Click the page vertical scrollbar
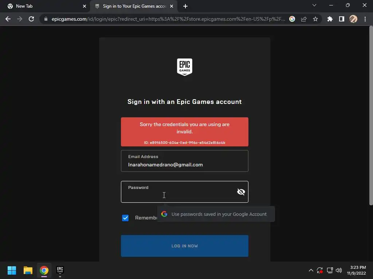 point(371,116)
